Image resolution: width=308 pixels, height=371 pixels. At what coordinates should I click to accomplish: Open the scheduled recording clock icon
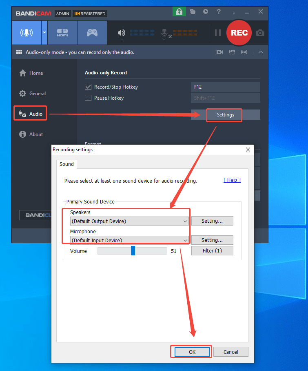pyautogui.click(x=206, y=11)
